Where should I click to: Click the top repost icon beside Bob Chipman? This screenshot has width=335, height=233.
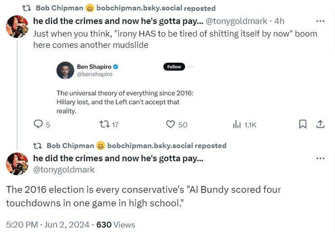[x=26, y=8]
